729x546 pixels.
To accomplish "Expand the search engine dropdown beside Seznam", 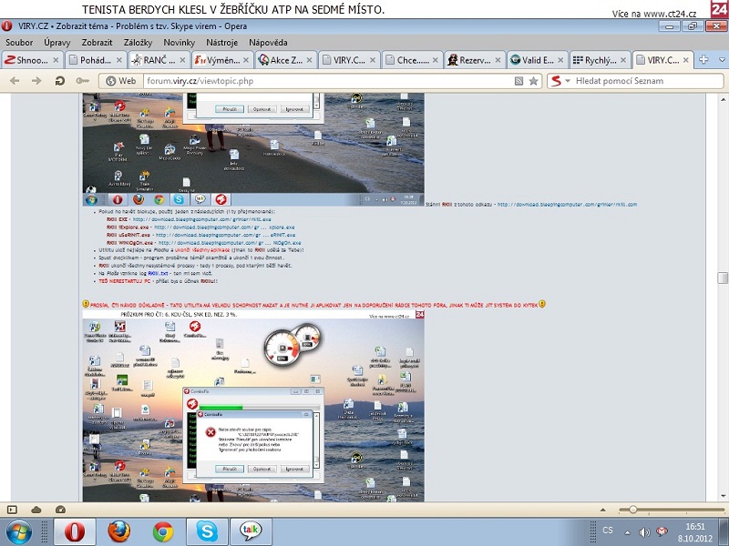I will 568,81.
